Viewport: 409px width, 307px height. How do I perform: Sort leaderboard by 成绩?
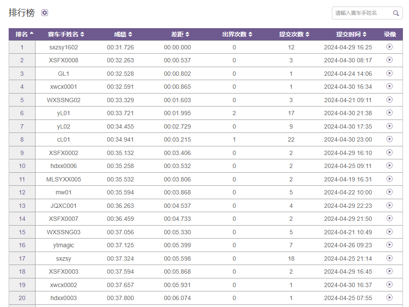(123, 34)
